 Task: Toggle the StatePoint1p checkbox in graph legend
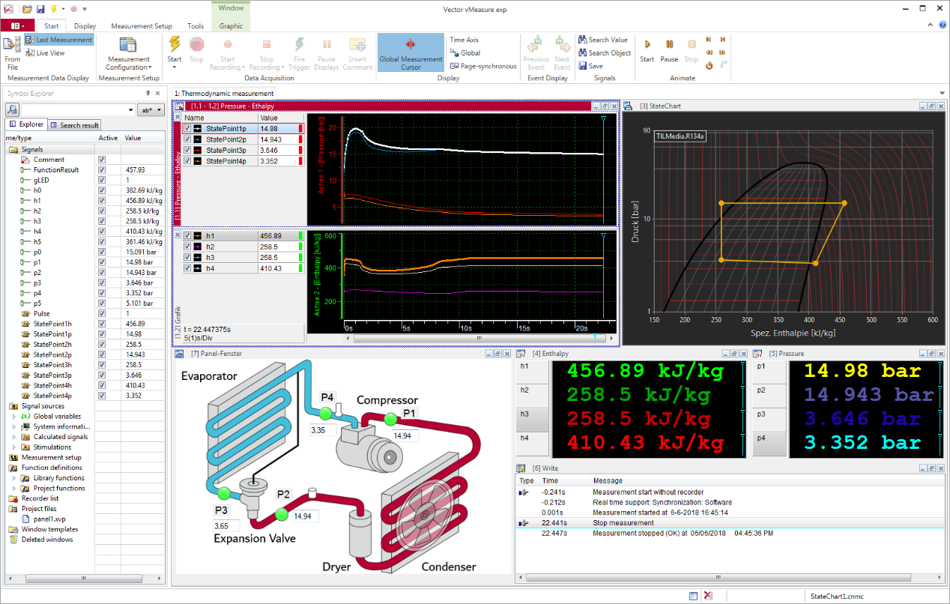[x=187, y=129]
